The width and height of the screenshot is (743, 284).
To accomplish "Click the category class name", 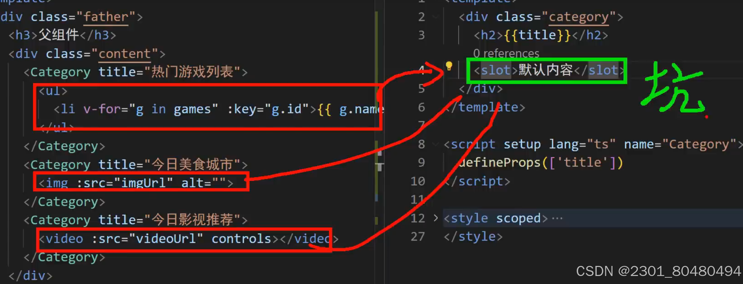I will 579,17.
